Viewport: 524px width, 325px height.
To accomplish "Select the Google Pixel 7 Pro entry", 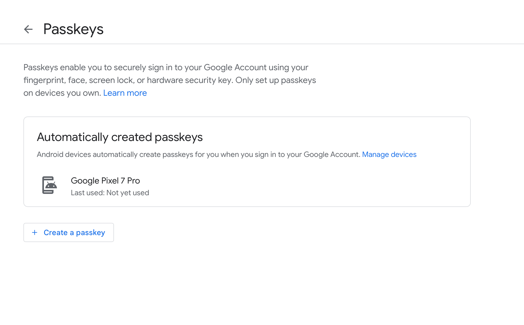I will tap(105, 181).
